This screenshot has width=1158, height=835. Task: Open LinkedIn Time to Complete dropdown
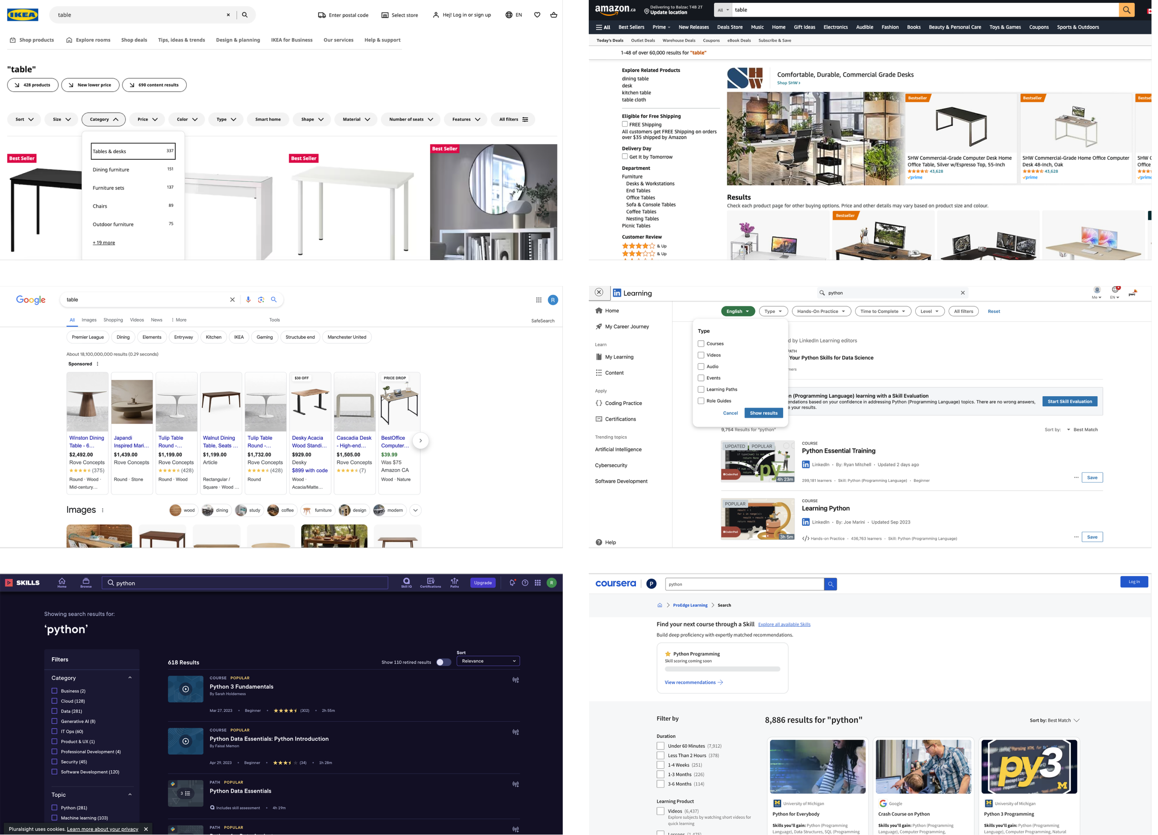pos(883,311)
